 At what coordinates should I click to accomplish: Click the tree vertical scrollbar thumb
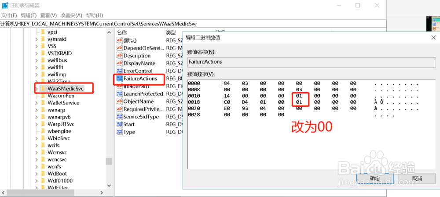pos(109,161)
